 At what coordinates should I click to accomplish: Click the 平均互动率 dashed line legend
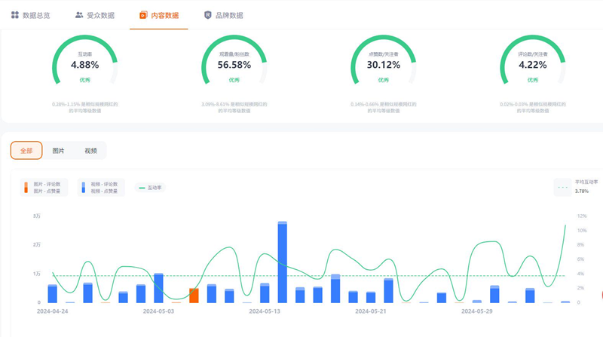[576, 187]
